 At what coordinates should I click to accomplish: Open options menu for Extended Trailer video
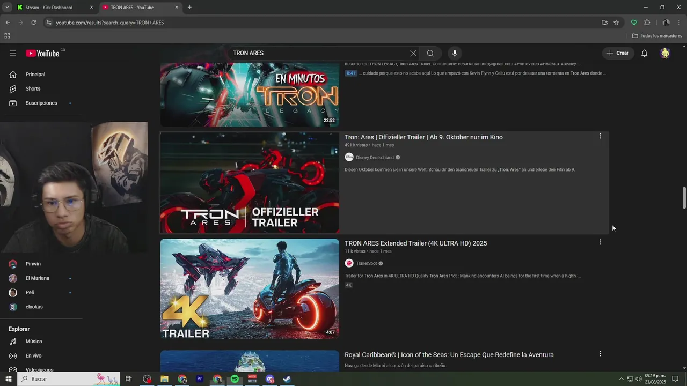(600, 242)
